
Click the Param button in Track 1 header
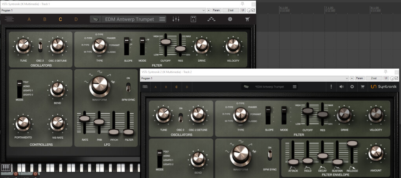pyautogui.click(x=216, y=10)
